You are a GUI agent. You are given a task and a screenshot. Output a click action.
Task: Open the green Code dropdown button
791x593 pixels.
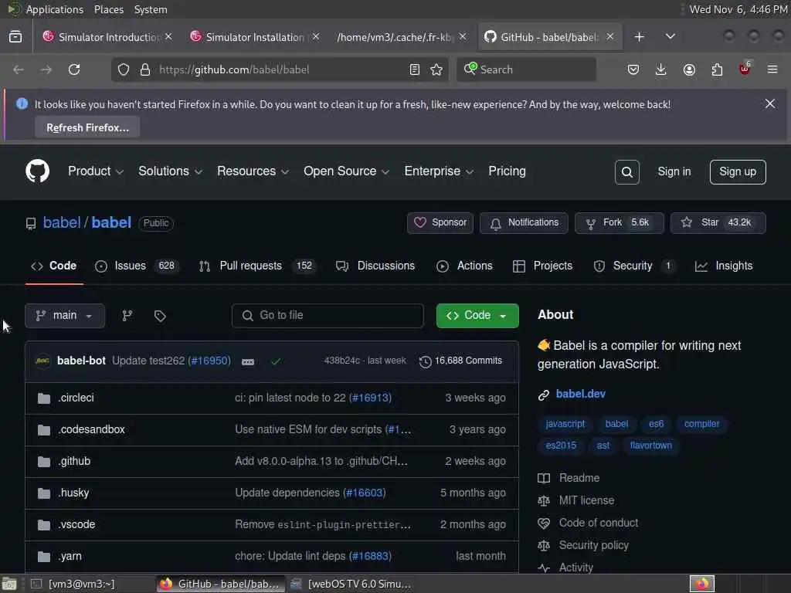tap(477, 316)
